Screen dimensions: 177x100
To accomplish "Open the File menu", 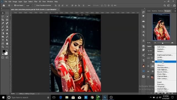I will 6,2.
